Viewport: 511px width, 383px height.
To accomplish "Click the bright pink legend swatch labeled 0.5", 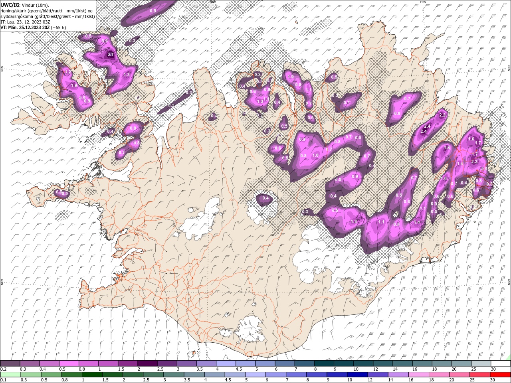I will coord(69,363).
